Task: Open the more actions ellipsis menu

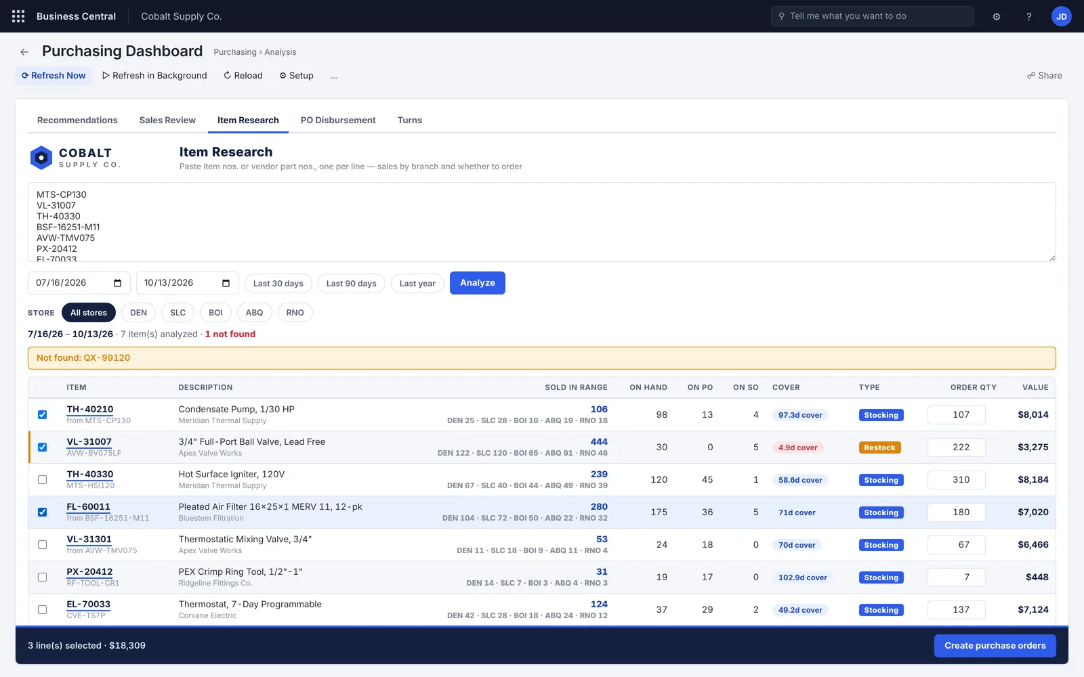Action: pyautogui.click(x=333, y=76)
